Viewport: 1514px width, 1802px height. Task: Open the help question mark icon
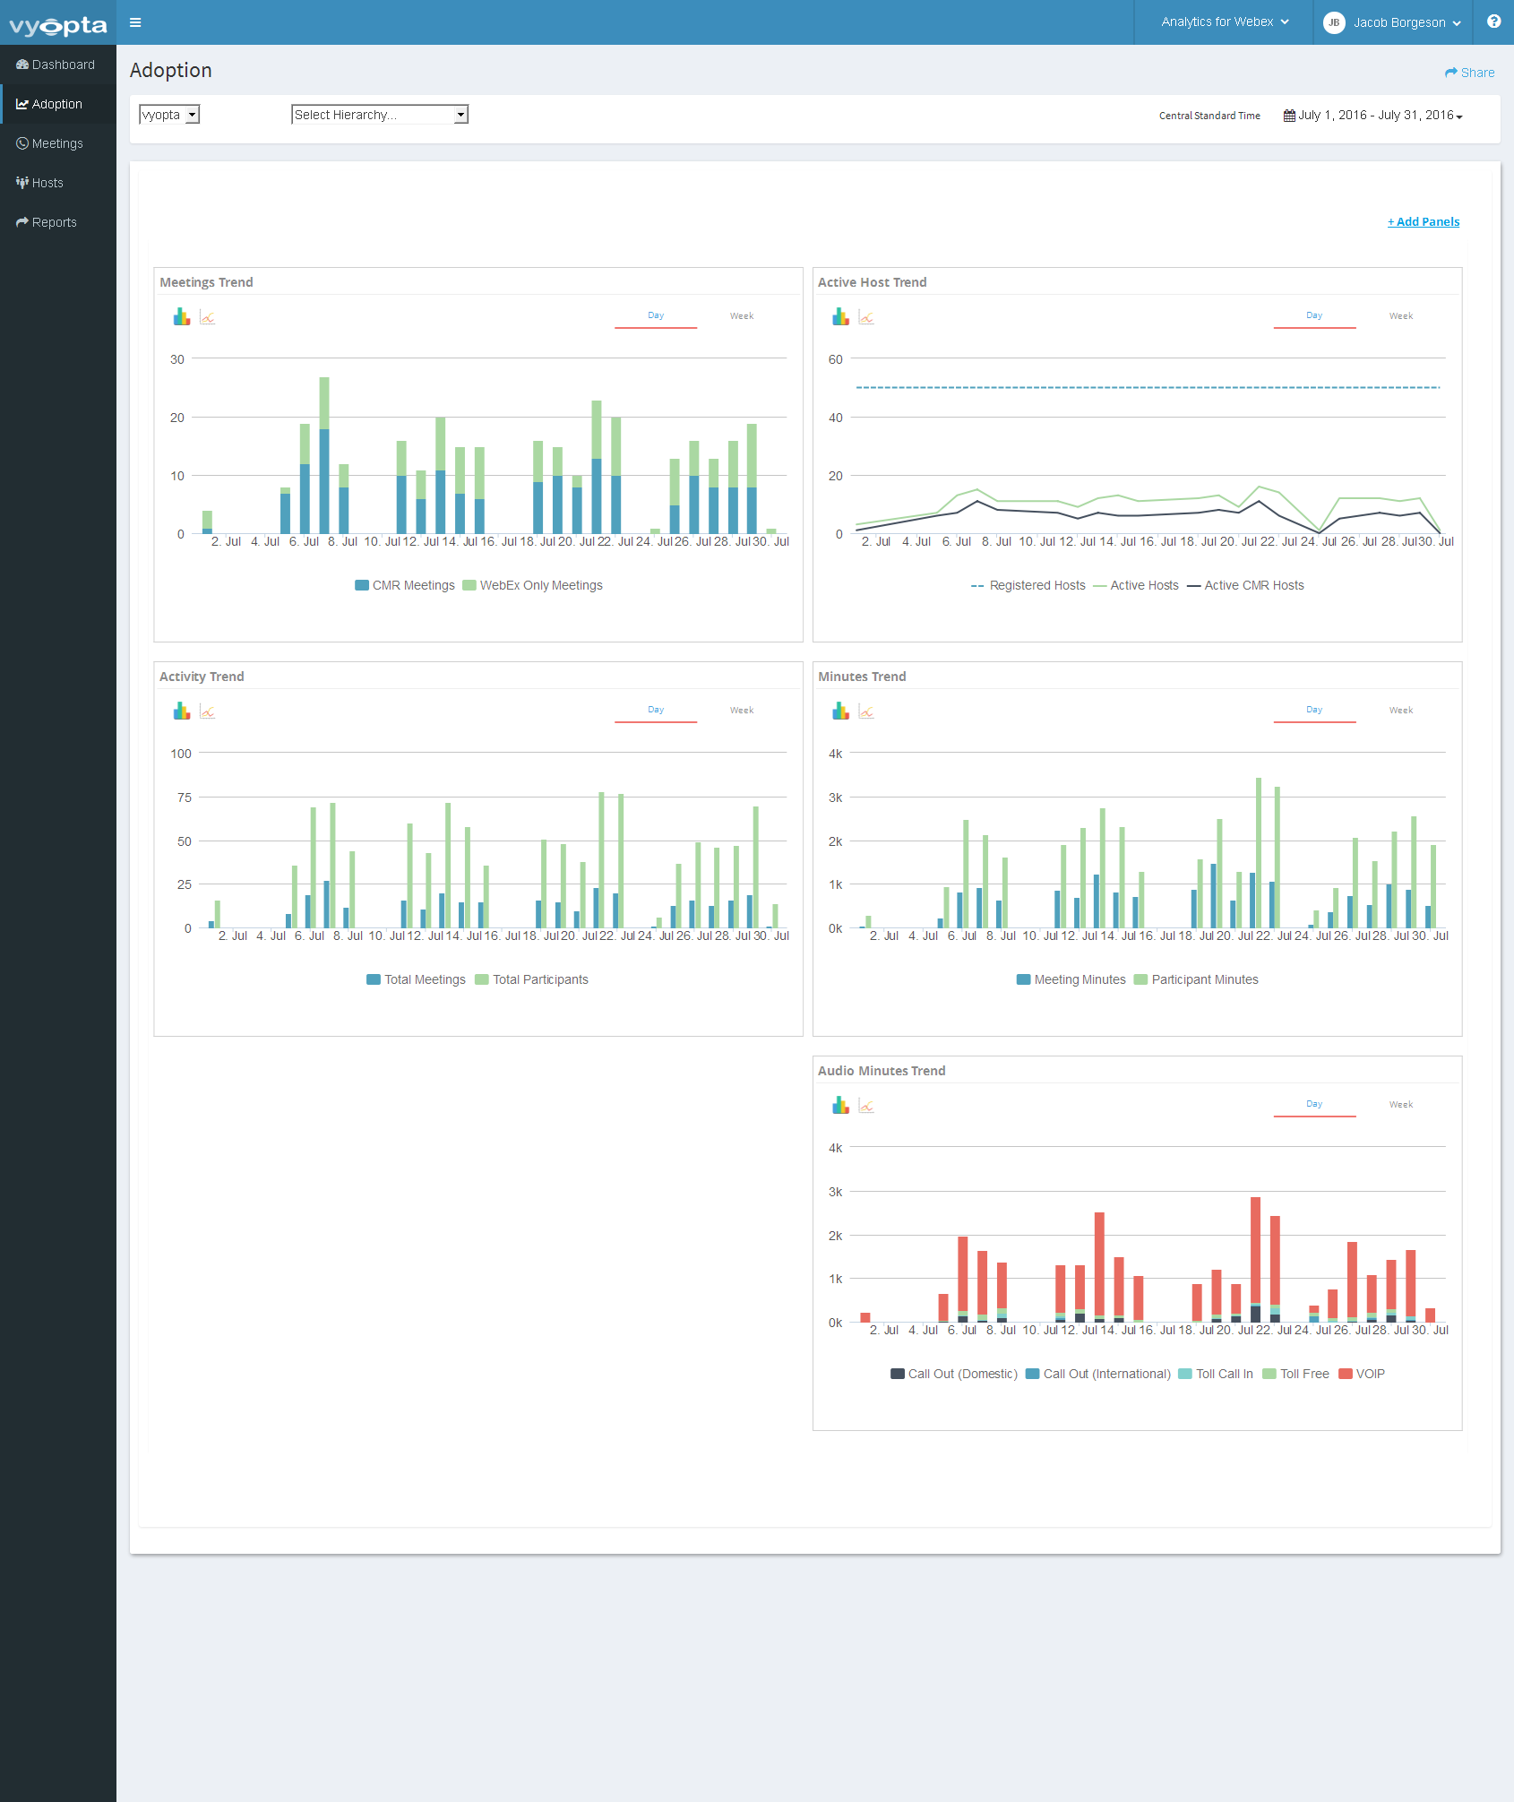pyautogui.click(x=1493, y=22)
